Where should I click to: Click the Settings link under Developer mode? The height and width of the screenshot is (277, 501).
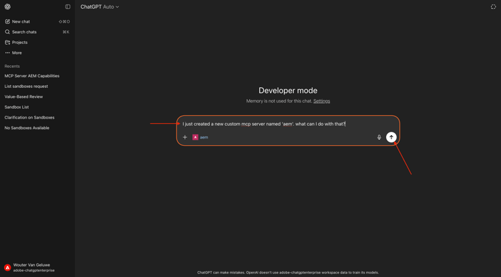[321, 101]
